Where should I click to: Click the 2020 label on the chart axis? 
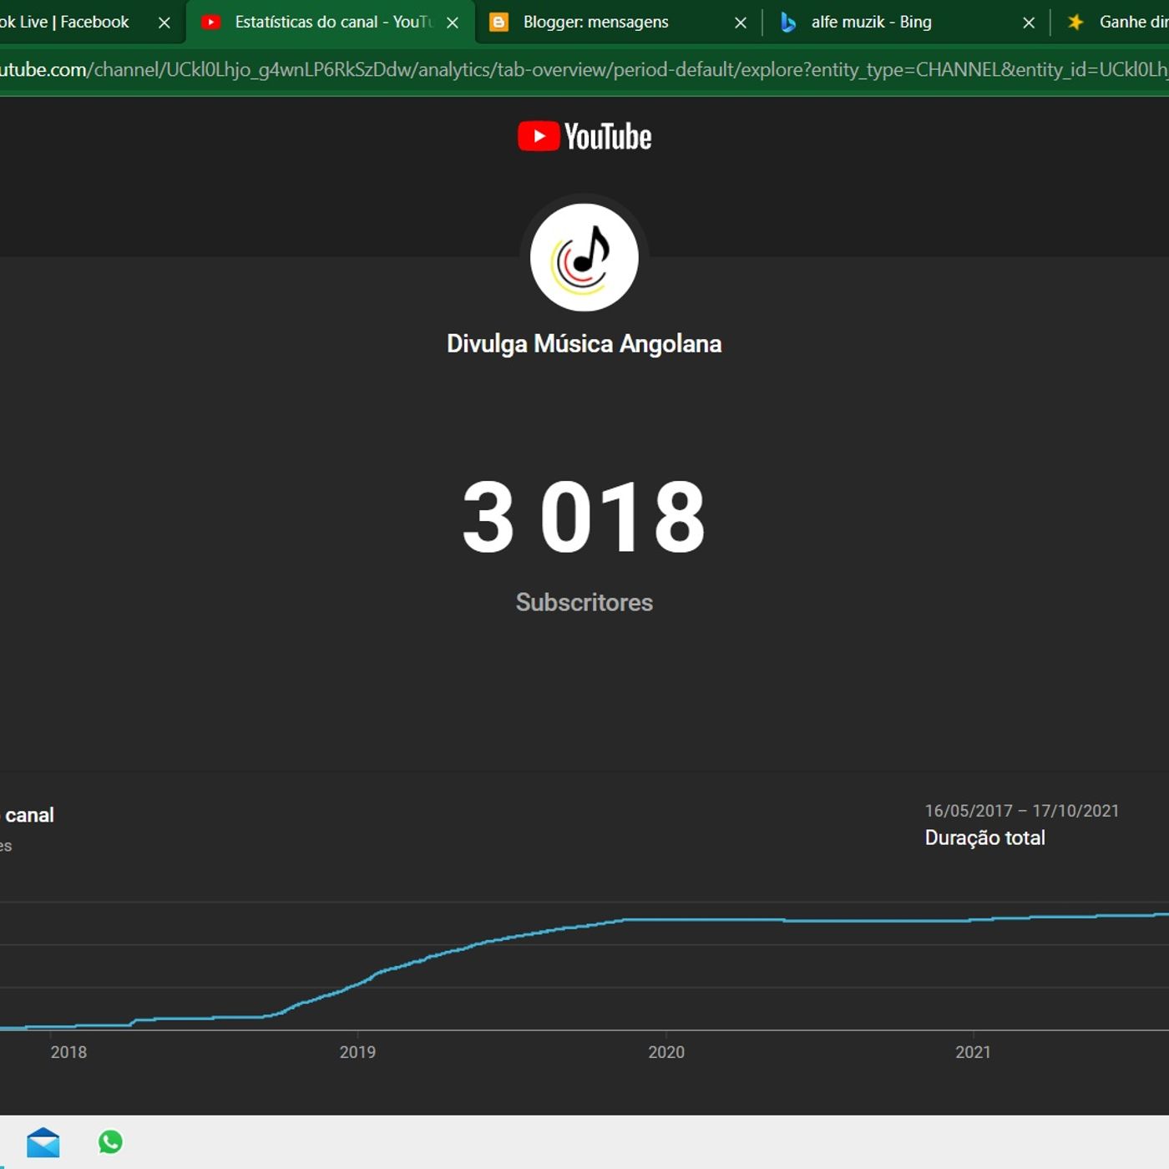tap(666, 1052)
